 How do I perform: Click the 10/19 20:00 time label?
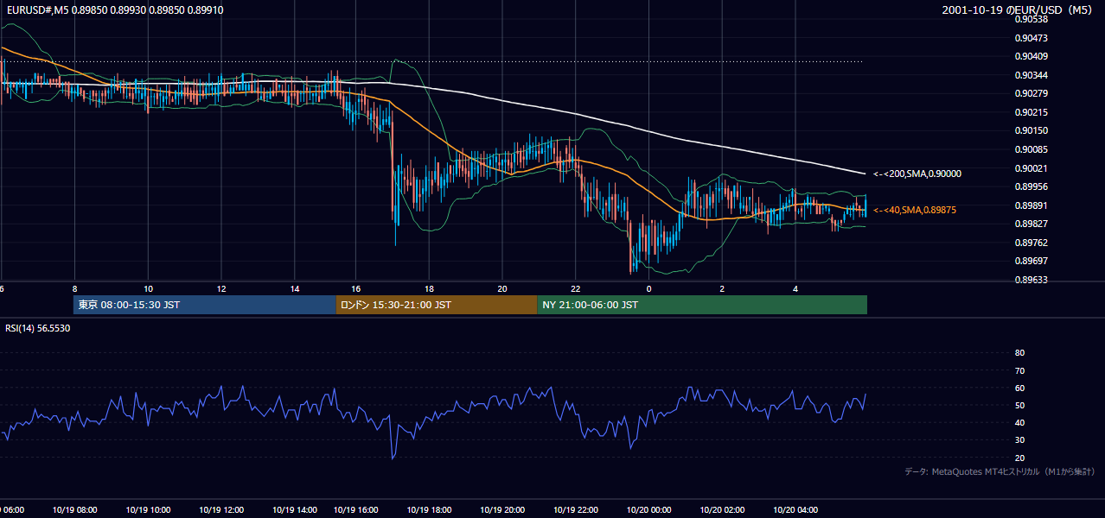[503, 510]
